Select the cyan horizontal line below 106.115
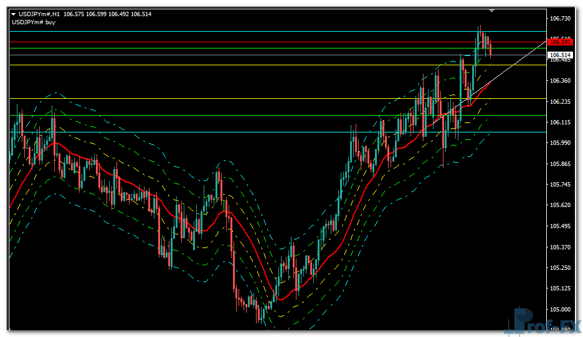This screenshot has height=337, width=583. (x=249, y=132)
